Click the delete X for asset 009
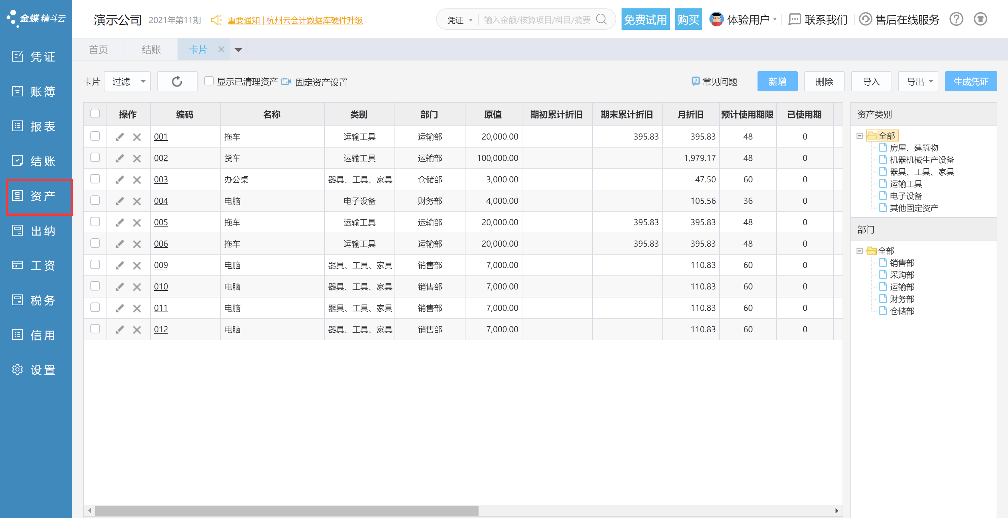The height and width of the screenshot is (518, 1008). click(x=137, y=265)
